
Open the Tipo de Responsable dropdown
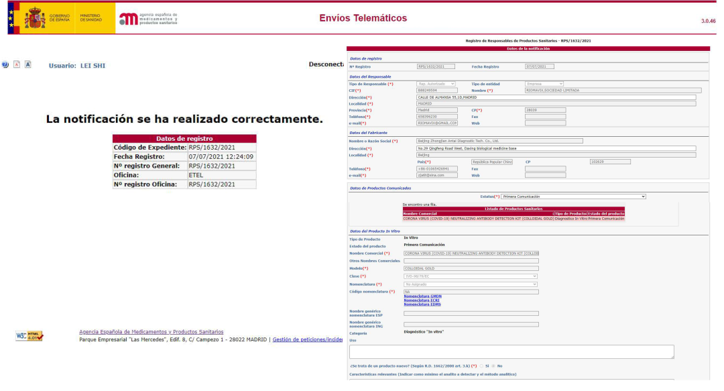pos(436,84)
